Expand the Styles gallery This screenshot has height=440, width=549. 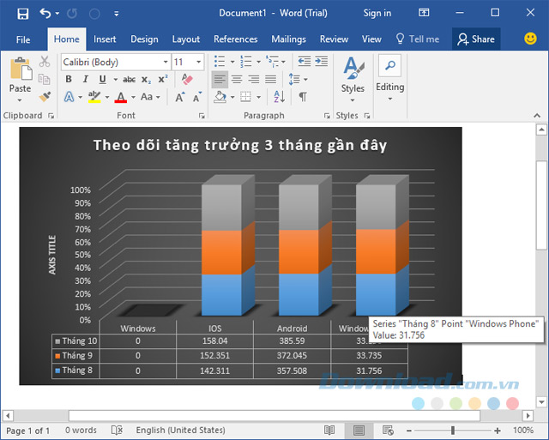coord(353,75)
